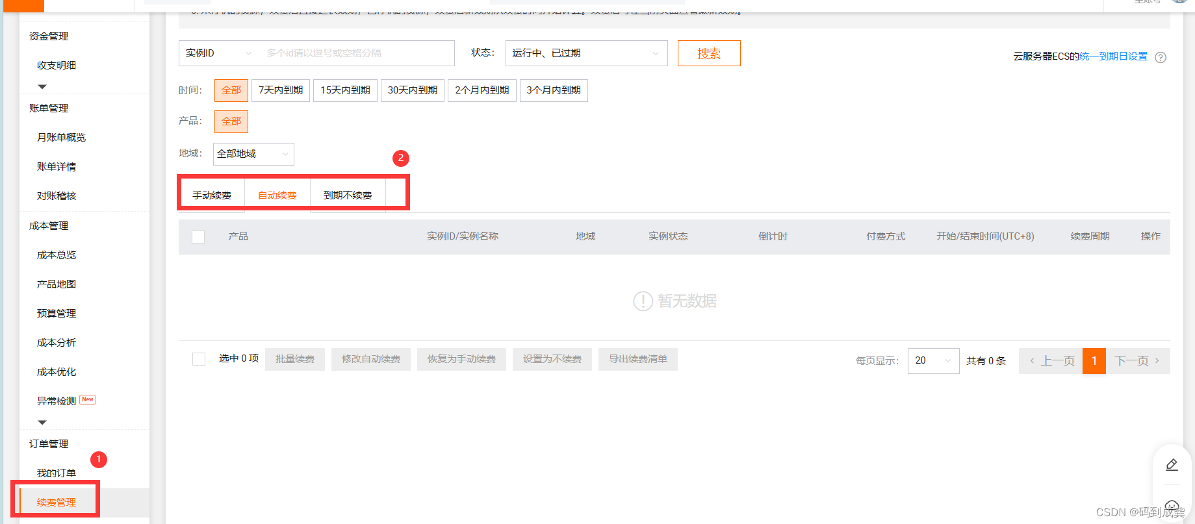The height and width of the screenshot is (524, 1195).
Task: Switch to the 到期不续费 tab
Action: 348,195
